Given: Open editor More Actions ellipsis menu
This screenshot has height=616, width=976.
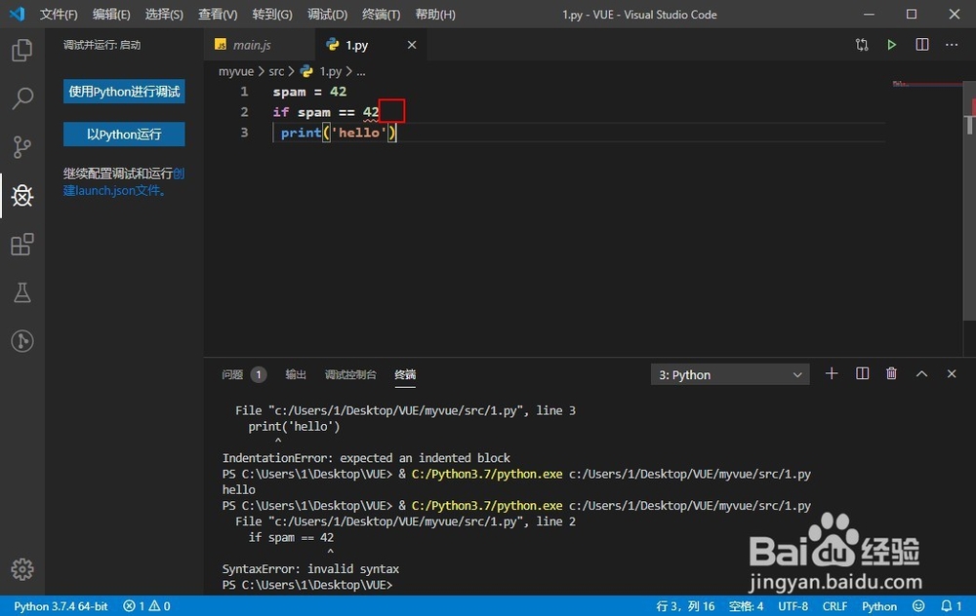Looking at the screenshot, I should tap(952, 45).
